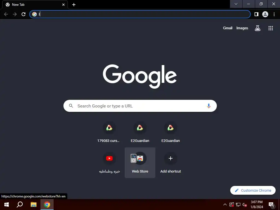The image size is (280, 210).
Task: Open the YouTube shortcut tile
Action: coord(109,163)
